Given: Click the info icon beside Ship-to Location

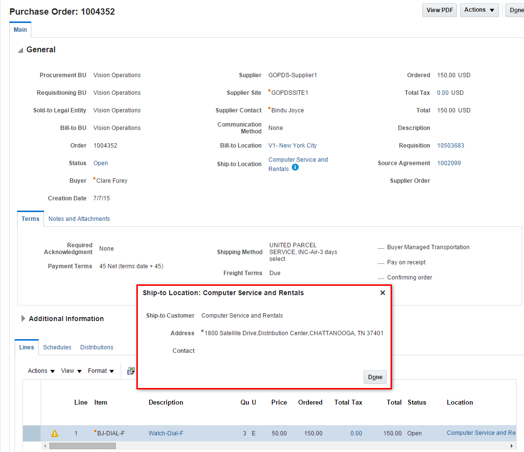Looking at the screenshot, I should coord(295,168).
